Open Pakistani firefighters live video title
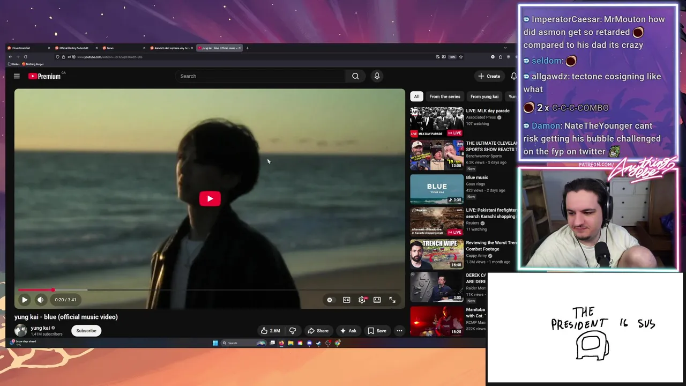The image size is (686, 386). (x=491, y=213)
